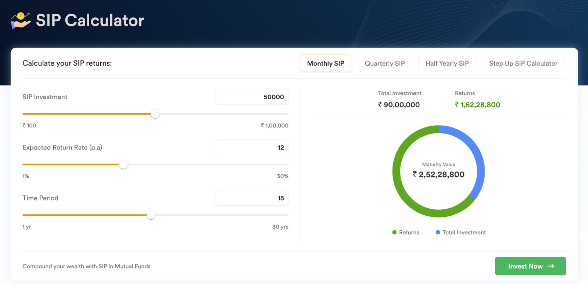Click the 'Returns' legend label
Screen dimensions: 588x284
(x=409, y=232)
